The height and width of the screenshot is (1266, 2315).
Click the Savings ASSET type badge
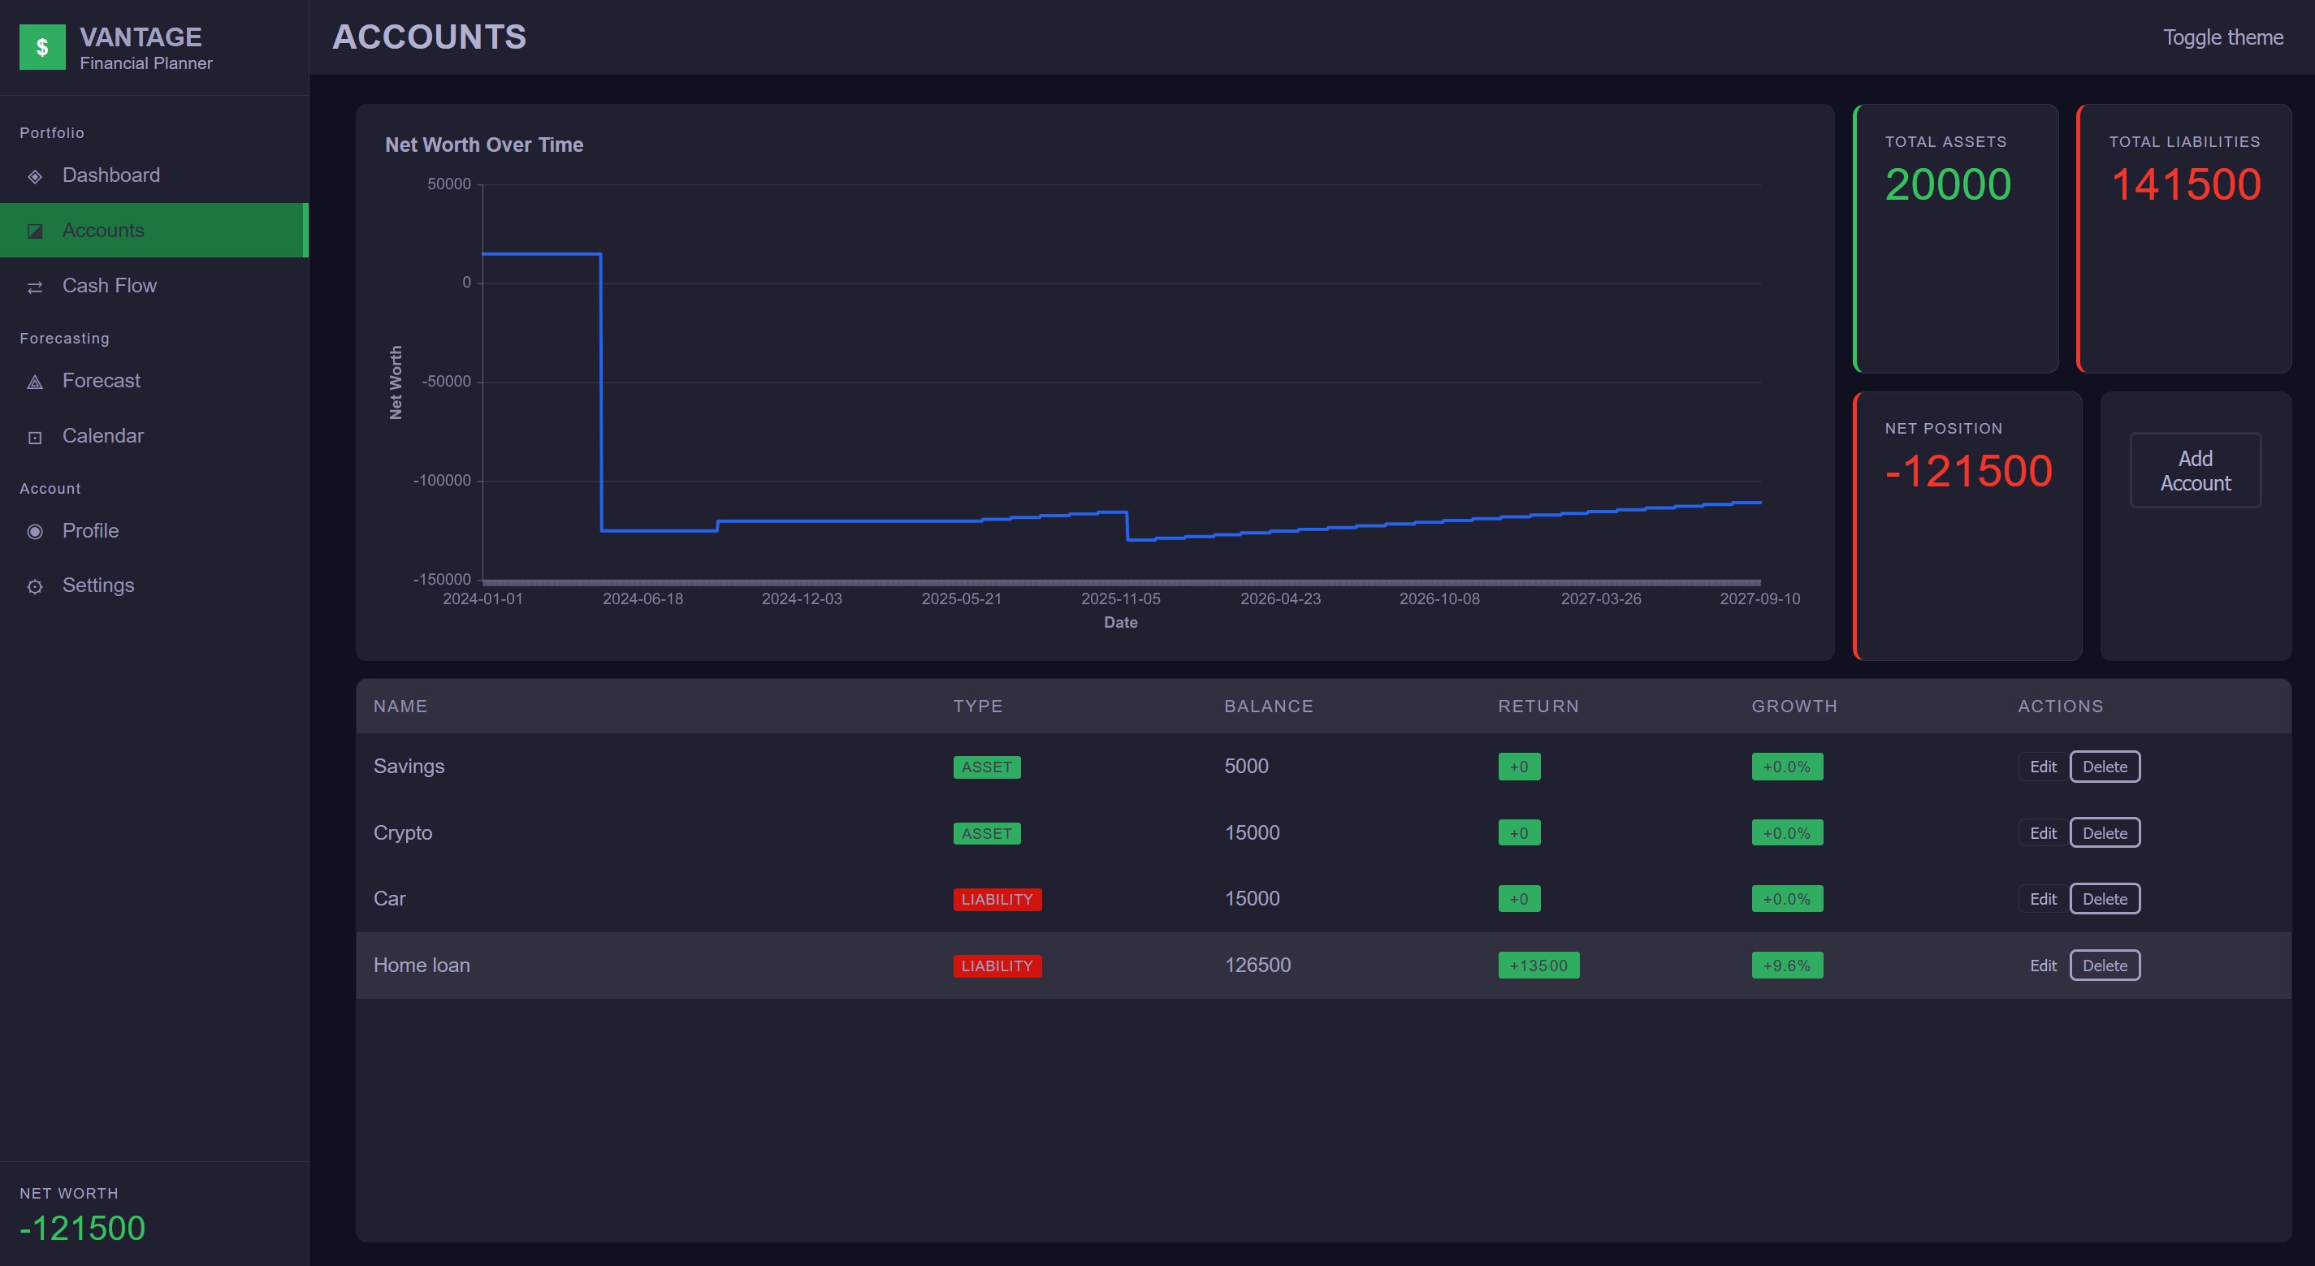pos(987,767)
